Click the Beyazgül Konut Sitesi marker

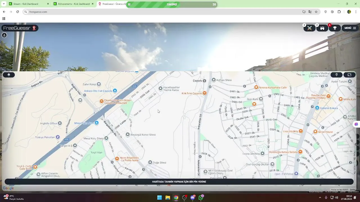click(x=127, y=135)
